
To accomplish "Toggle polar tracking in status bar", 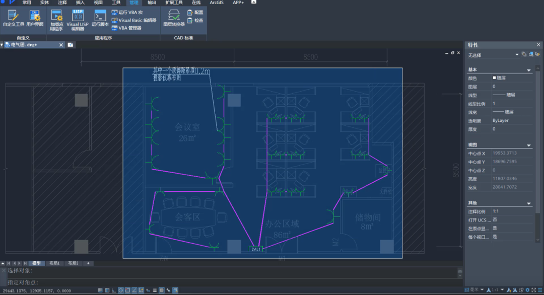I will click(x=121, y=290).
